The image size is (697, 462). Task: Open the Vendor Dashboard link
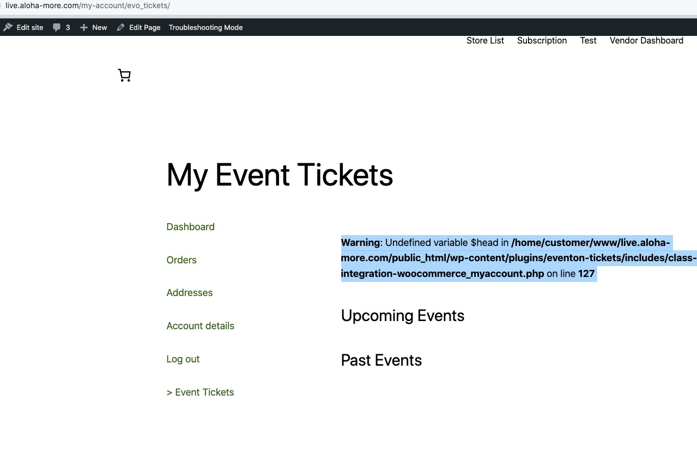coord(646,40)
